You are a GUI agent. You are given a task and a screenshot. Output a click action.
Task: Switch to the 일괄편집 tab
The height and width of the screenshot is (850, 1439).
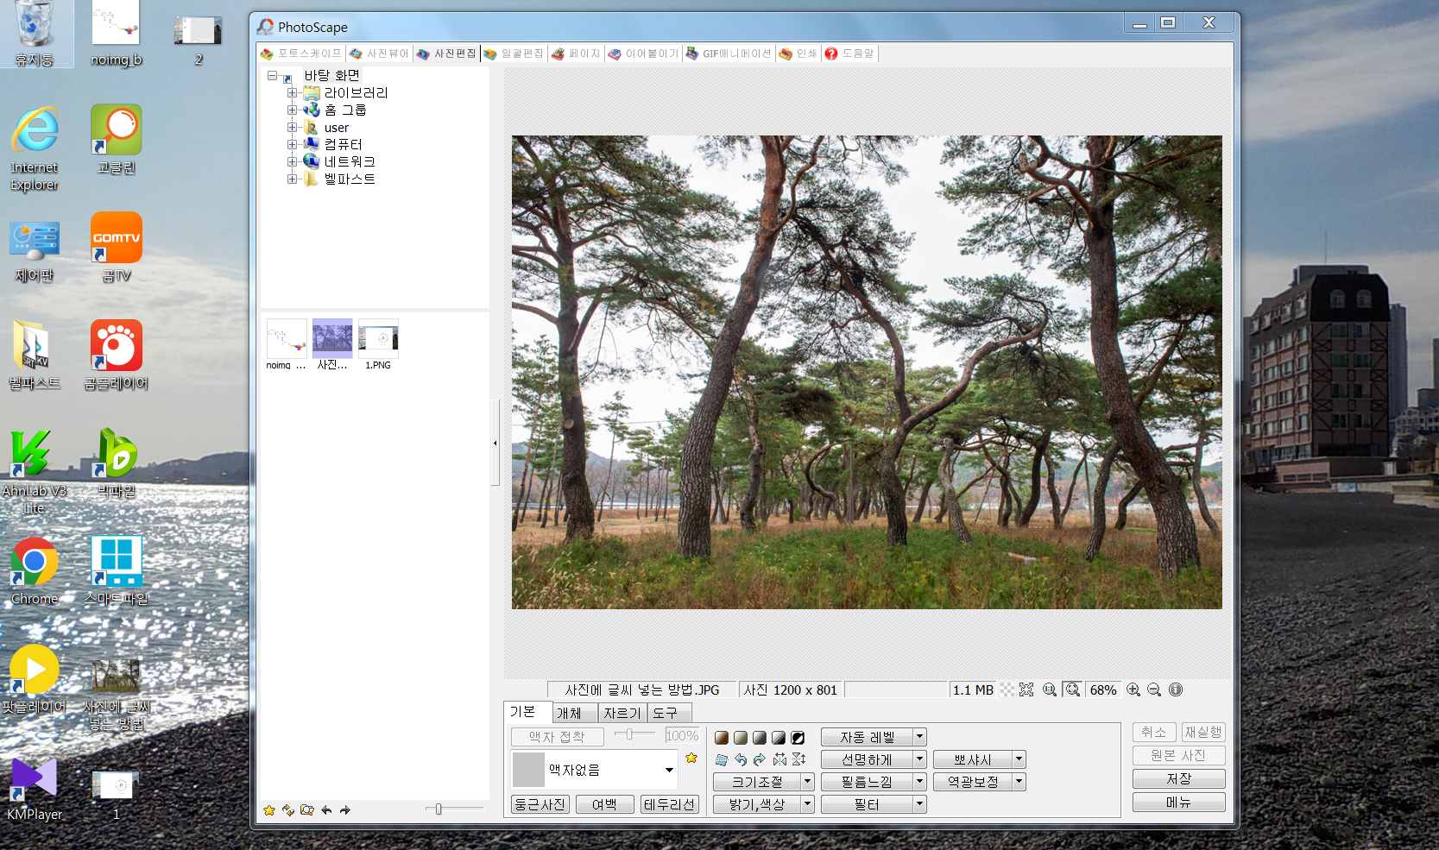tap(514, 54)
